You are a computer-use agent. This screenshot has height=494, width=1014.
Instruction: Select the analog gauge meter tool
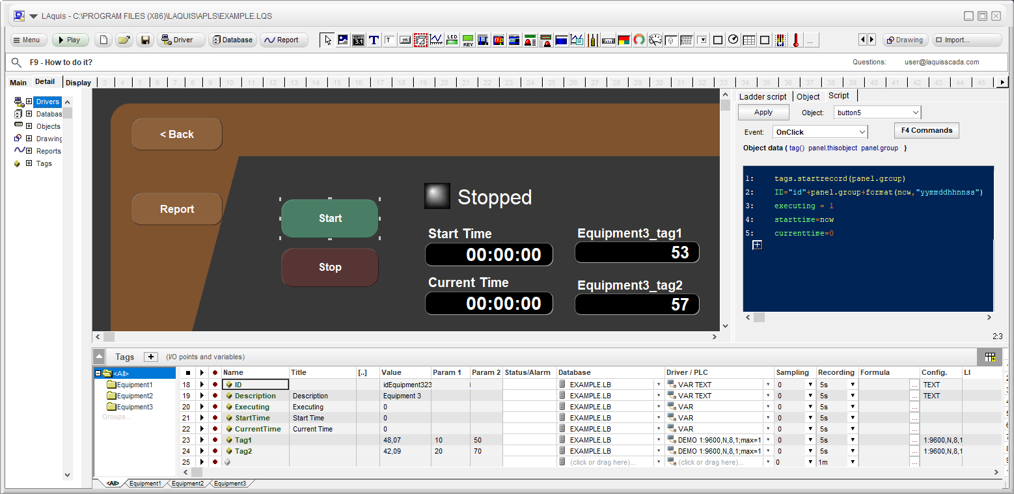pyautogui.click(x=655, y=40)
